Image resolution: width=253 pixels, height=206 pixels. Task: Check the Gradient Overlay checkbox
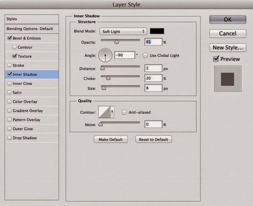9,110
